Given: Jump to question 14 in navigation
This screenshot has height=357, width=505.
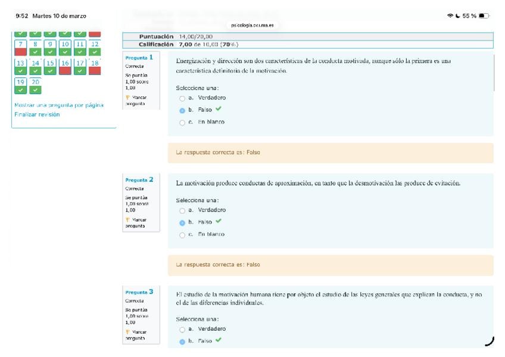Looking at the screenshot, I should (x=35, y=67).
